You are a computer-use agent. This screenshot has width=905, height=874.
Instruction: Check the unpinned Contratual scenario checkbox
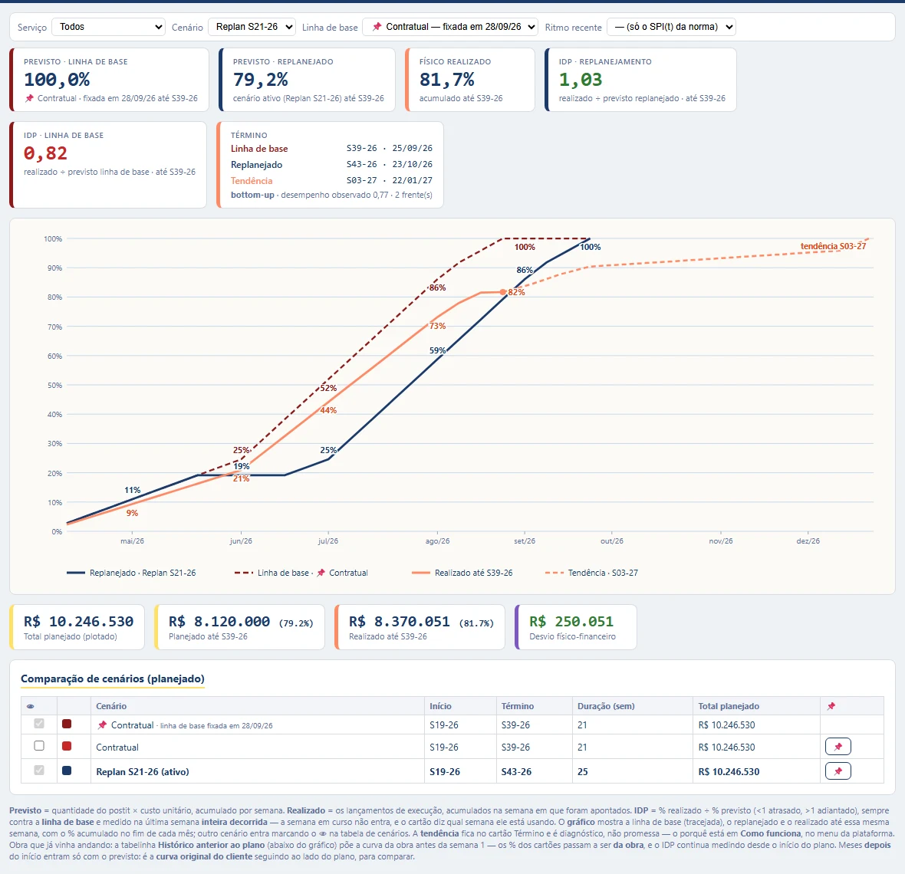(39, 745)
